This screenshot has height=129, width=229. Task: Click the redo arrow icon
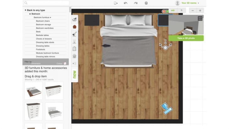pyautogui.click(x=136, y=3)
